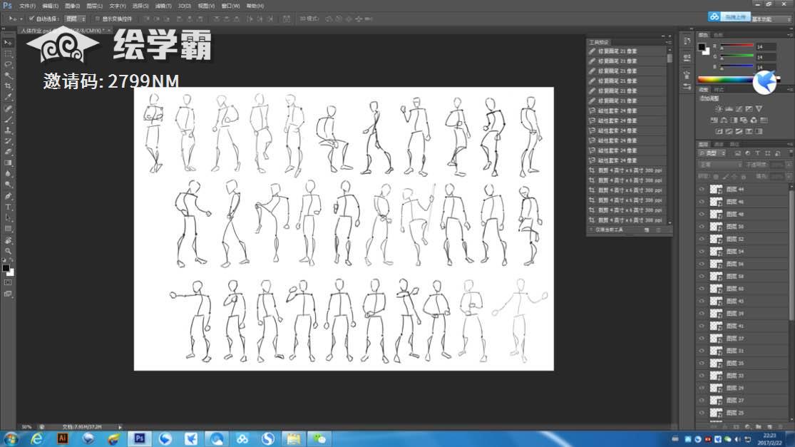Open the layer blend mode dropdown 正常
Viewport: 795px width, 447px height.
(720, 165)
